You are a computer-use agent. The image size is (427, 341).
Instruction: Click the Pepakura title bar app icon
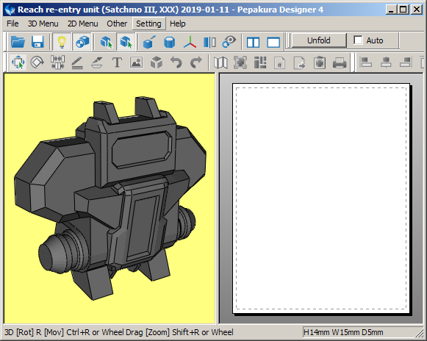[x=10, y=10]
